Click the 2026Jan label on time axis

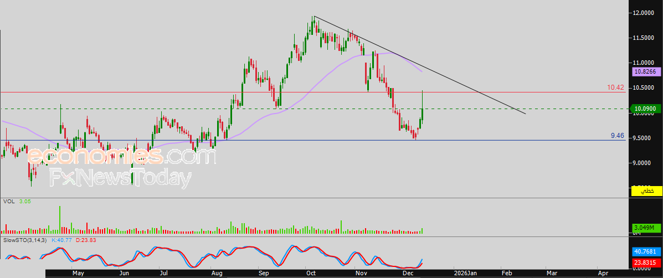pyautogui.click(x=466, y=274)
